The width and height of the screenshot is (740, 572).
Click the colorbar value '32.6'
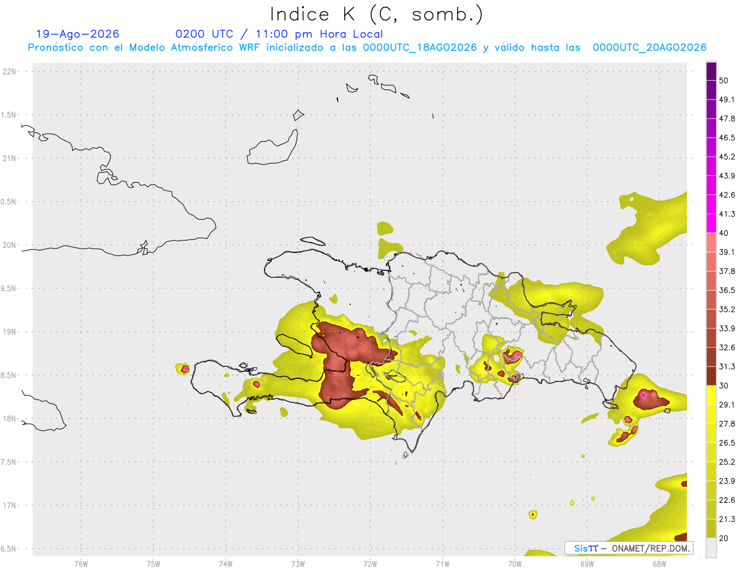pyautogui.click(x=727, y=347)
